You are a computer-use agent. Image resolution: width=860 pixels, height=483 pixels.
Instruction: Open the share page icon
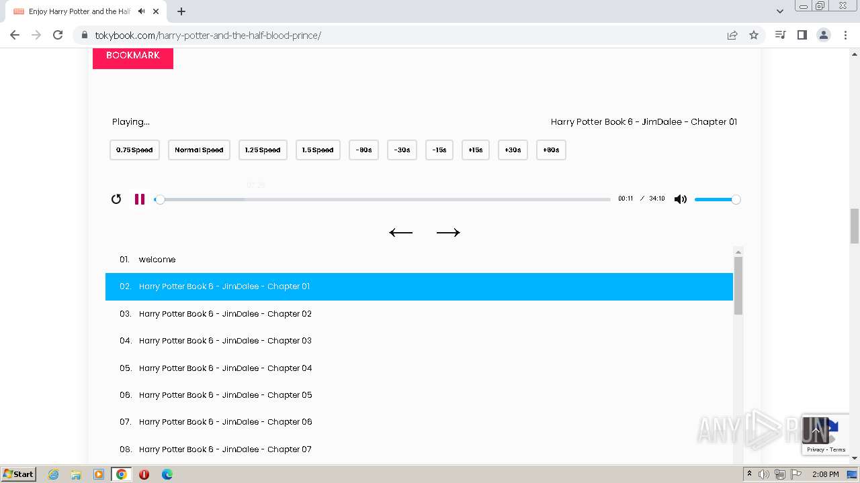point(732,35)
